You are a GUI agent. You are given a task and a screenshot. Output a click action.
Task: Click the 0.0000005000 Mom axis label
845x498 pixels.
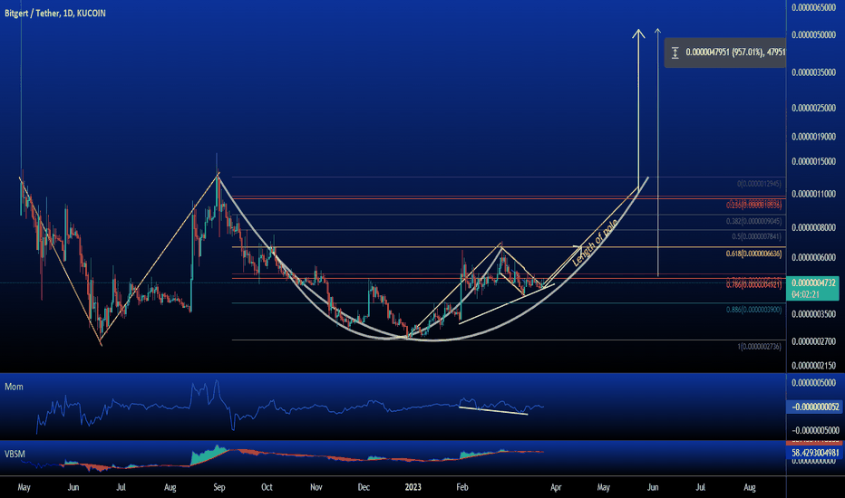tap(814, 383)
